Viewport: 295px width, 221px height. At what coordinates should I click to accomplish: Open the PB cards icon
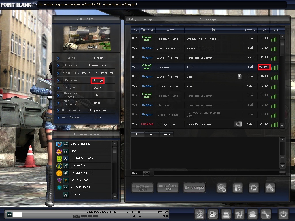tap(213, 214)
